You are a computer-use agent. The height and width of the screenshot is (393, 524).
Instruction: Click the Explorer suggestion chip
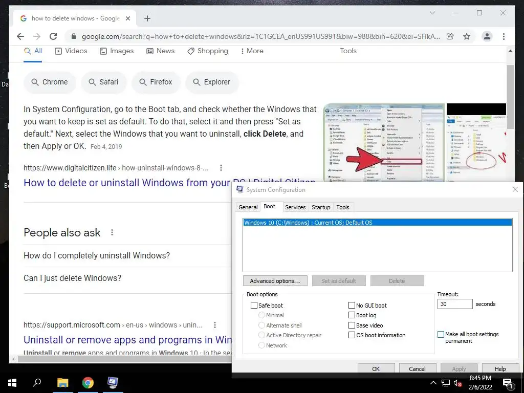pos(212,82)
